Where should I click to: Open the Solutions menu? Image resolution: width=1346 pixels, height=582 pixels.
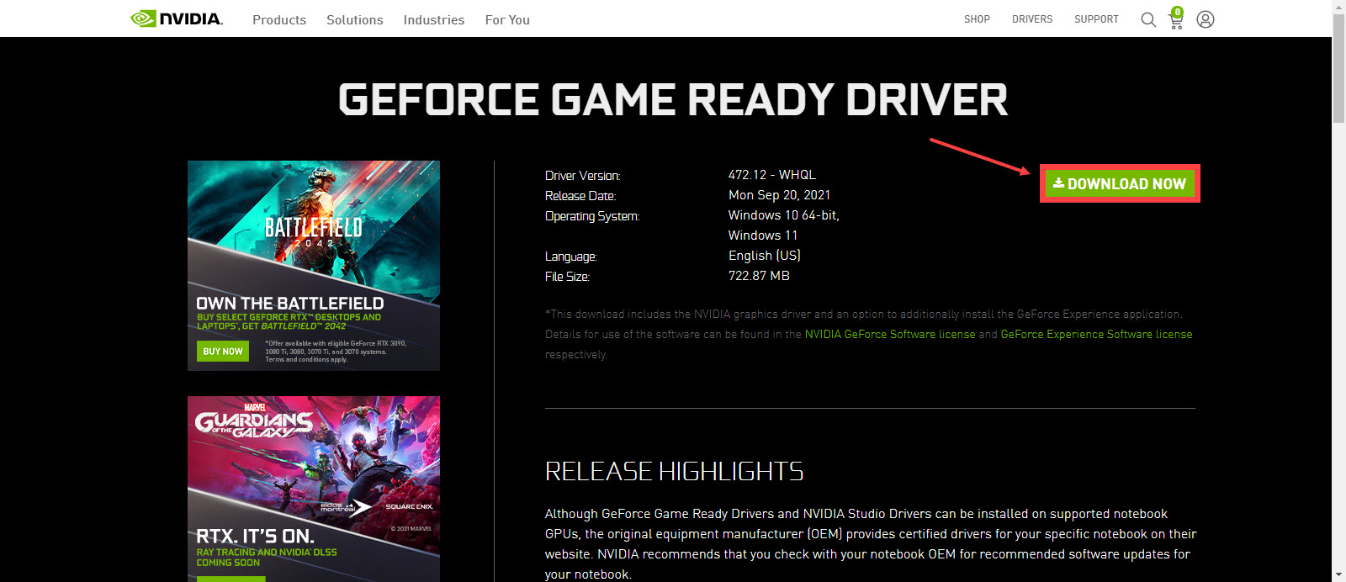[355, 19]
